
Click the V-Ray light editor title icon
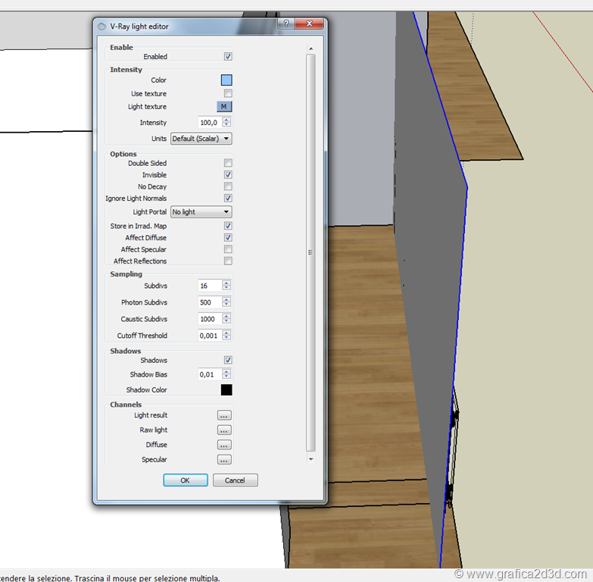[x=103, y=27]
